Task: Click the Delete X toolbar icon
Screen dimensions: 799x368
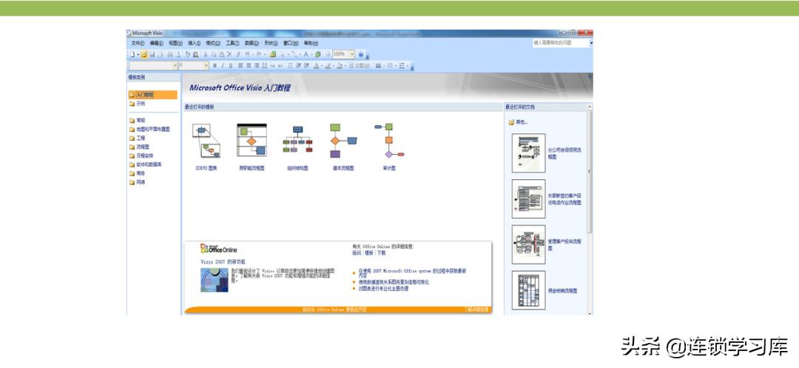Action: [229, 55]
